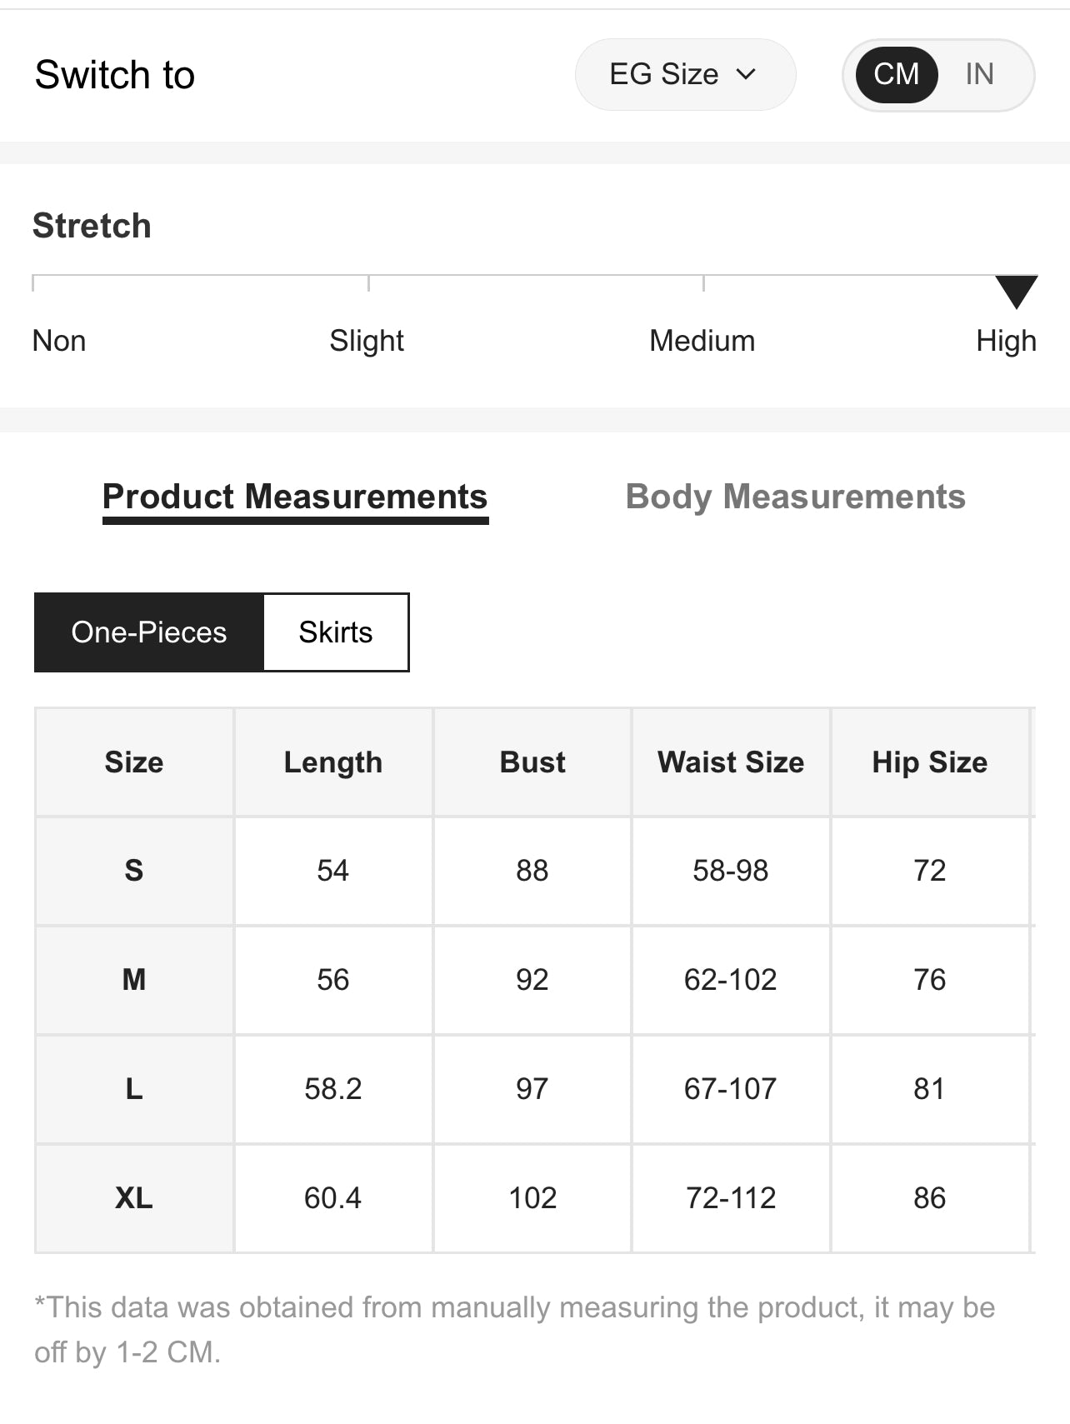
Task: Click the Medium stretch label
Action: pyautogui.click(x=702, y=341)
